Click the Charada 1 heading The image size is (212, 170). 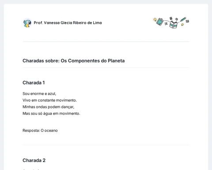[x=34, y=83]
